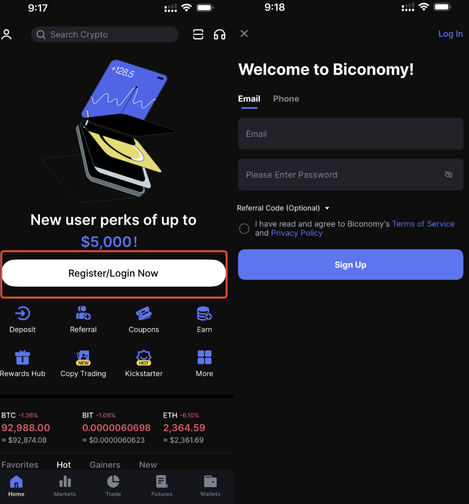Select the Earn icon
469x504 pixels.
(204, 313)
